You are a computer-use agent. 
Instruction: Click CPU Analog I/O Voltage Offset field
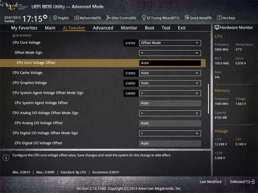click(170, 123)
